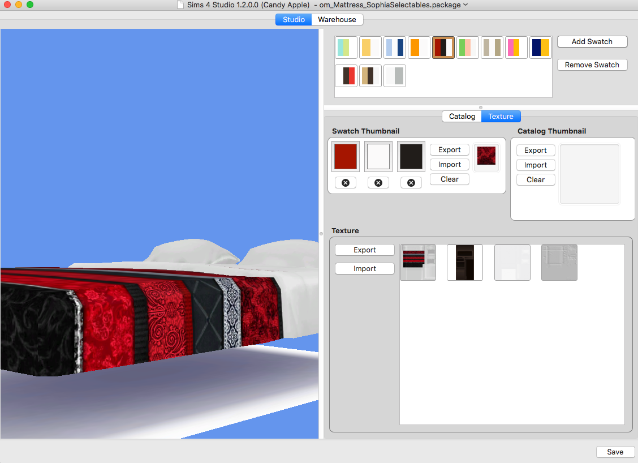Select the gray bump map texture thumbnail

pos(559,263)
